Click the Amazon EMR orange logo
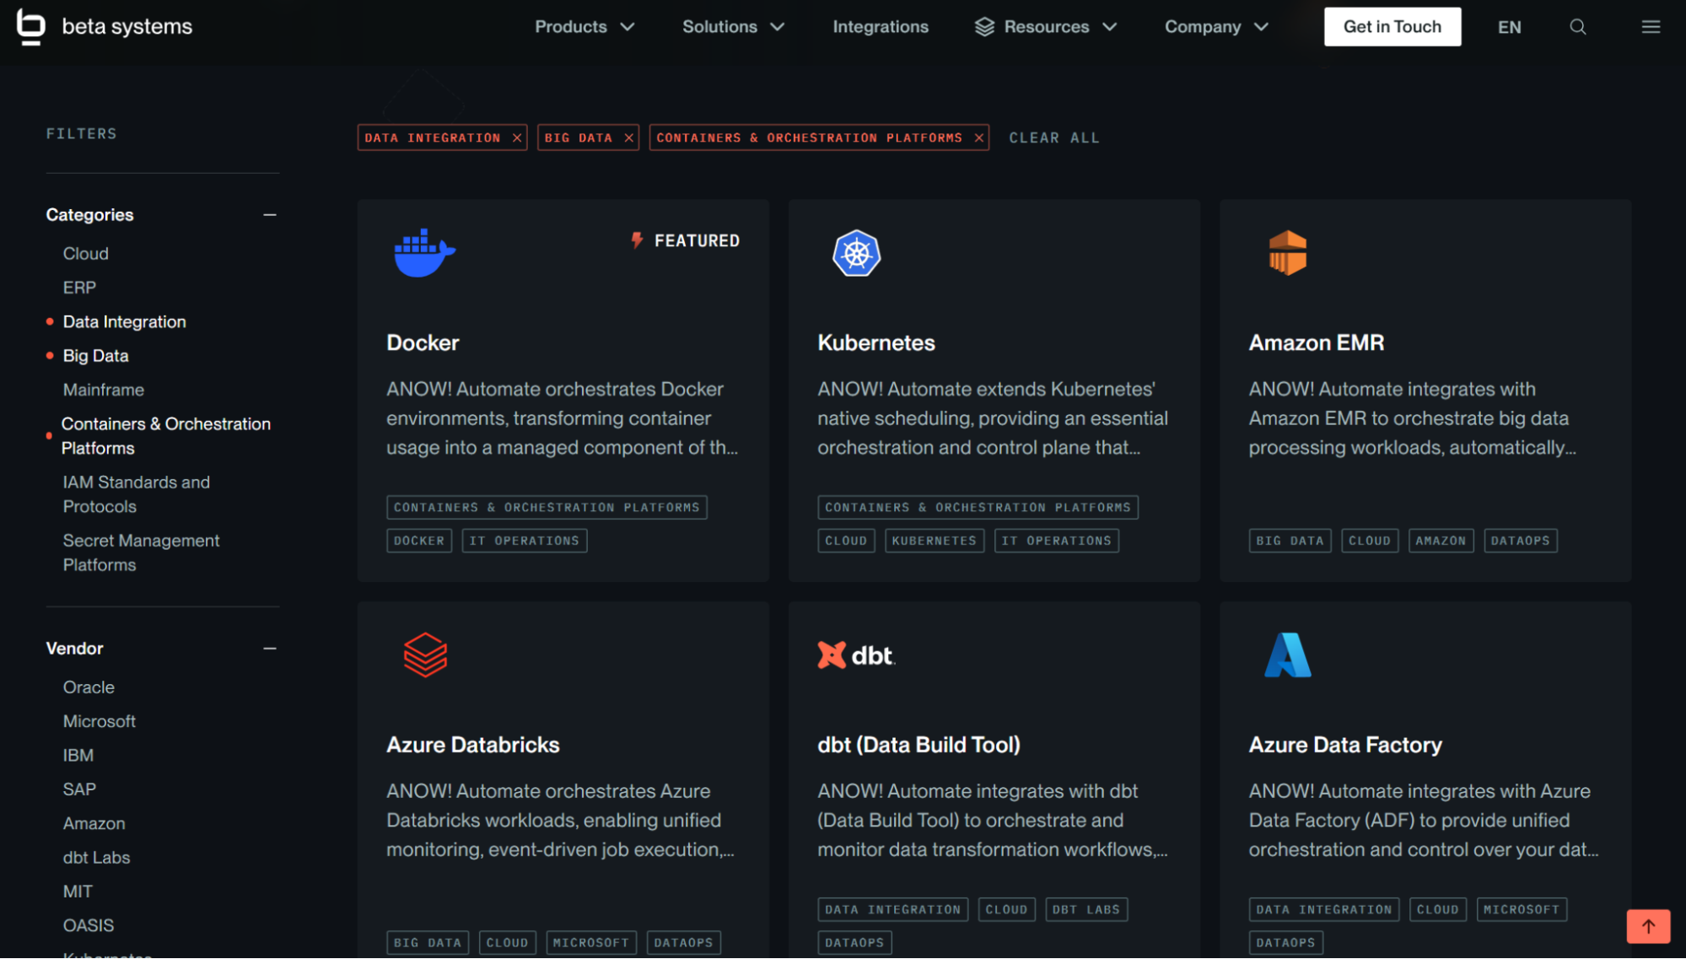This screenshot has height=959, width=1686. 1287,253
